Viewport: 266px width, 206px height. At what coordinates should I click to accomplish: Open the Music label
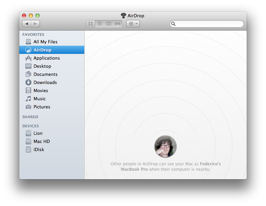click(x=40, y=99)
